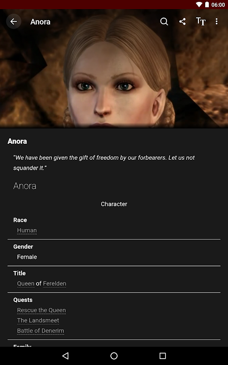Open The Landsmeet quest link
This screenshot has height=365, width=228.
tap(38, 321)
